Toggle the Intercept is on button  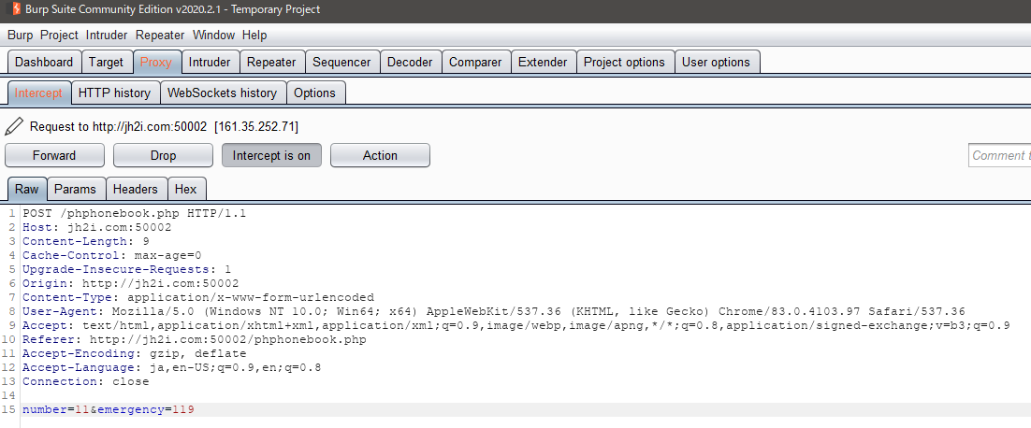(271, 155)
